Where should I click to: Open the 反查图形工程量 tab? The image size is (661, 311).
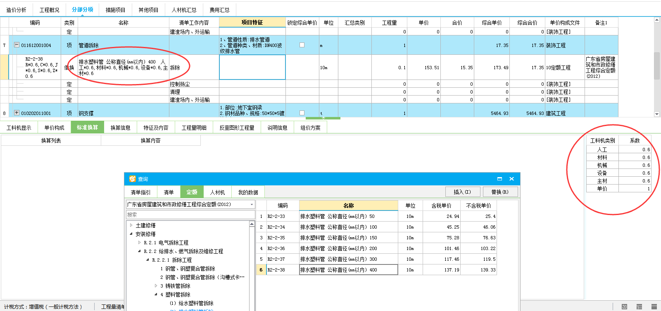tap(237, 128)
